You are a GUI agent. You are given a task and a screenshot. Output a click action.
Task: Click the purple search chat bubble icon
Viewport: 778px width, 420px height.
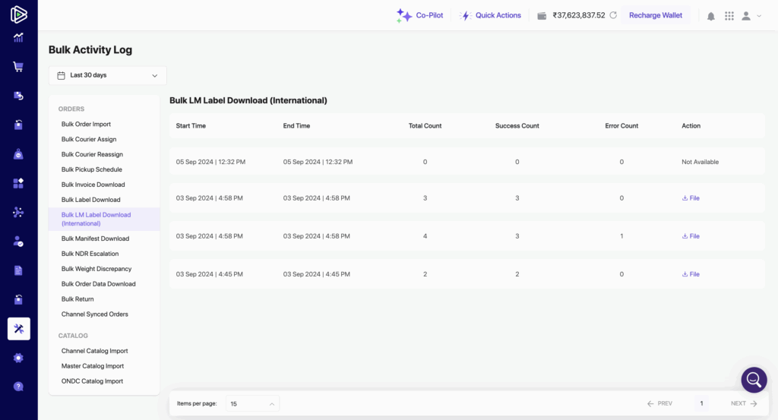point(754,380)
